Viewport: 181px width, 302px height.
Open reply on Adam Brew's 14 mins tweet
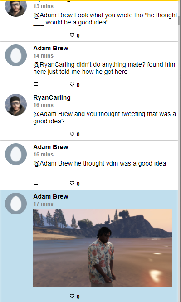36,84
